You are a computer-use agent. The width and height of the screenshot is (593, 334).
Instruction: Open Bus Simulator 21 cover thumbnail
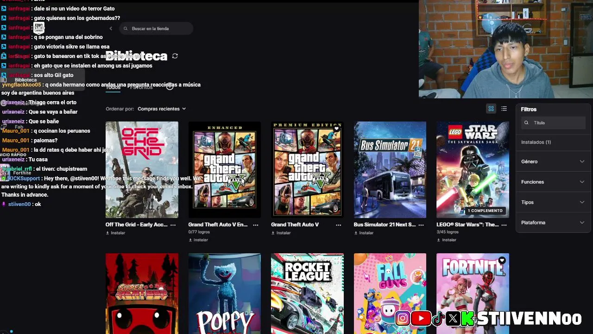[390, 170]
